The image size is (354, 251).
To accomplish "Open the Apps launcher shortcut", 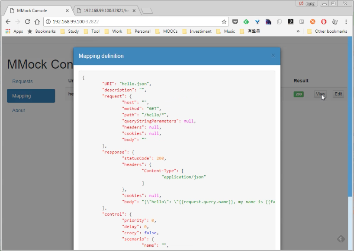I will [x=14, y=31].
